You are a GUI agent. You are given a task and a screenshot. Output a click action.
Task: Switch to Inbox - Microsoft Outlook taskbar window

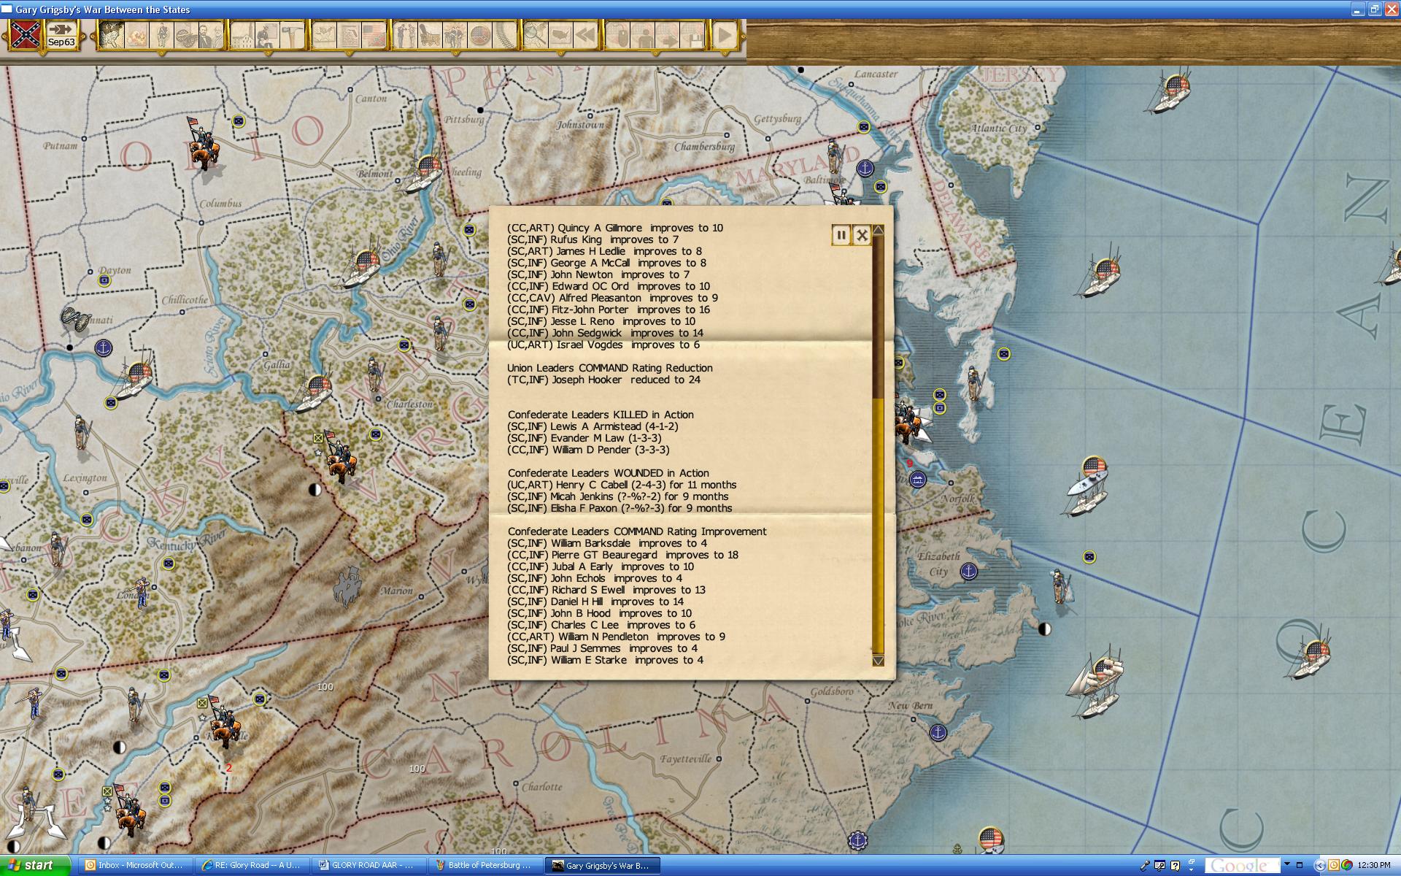tap(135, 865)
